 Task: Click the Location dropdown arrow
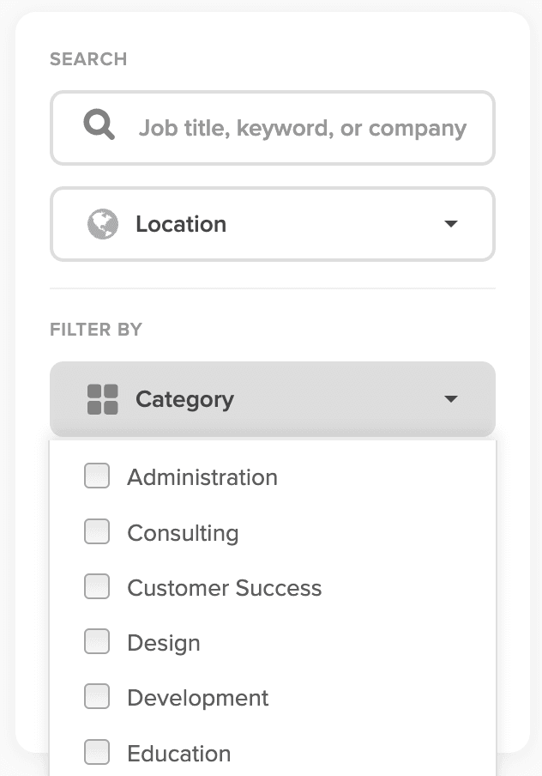click(x=451, y=224)
